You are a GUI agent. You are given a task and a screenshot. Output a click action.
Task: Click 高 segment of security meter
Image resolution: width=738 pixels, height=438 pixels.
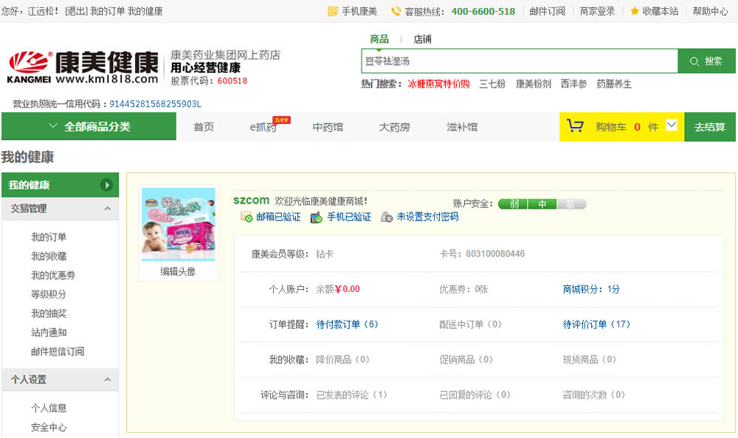pos(571,204)
